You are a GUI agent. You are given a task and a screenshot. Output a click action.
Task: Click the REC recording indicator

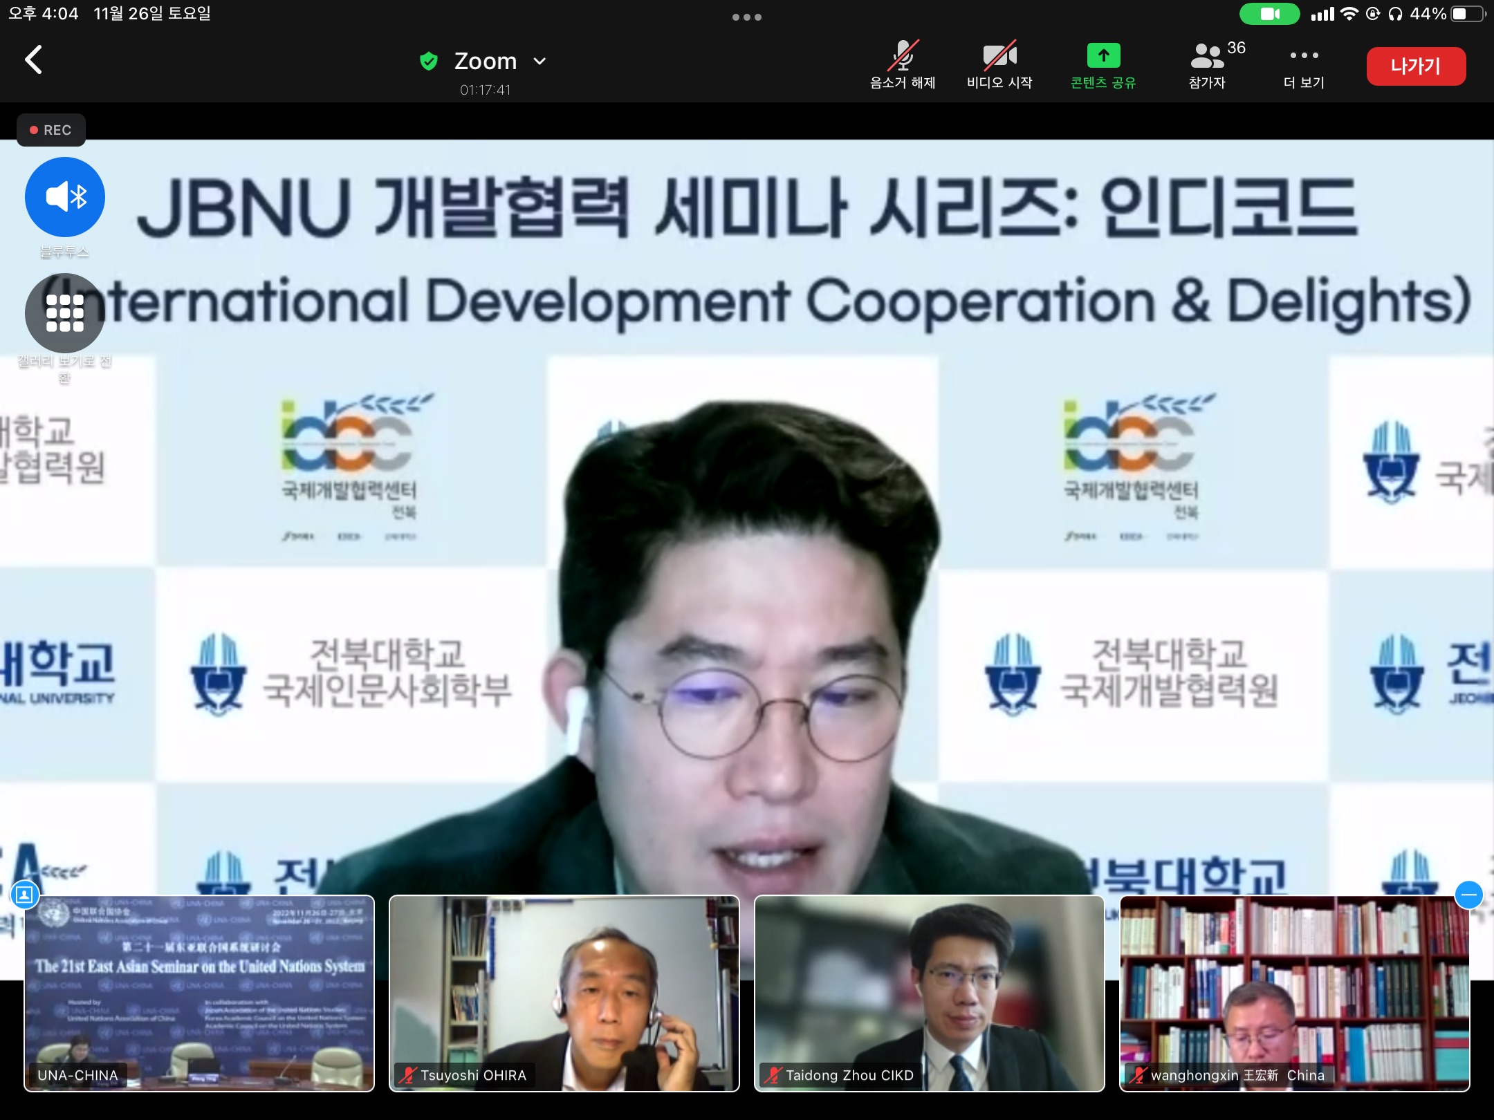point(51,130)
